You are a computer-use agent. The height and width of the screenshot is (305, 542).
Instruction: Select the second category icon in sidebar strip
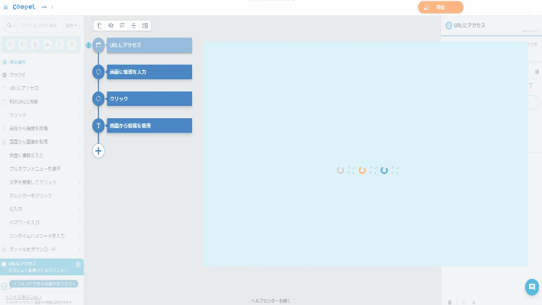[23, 45]
